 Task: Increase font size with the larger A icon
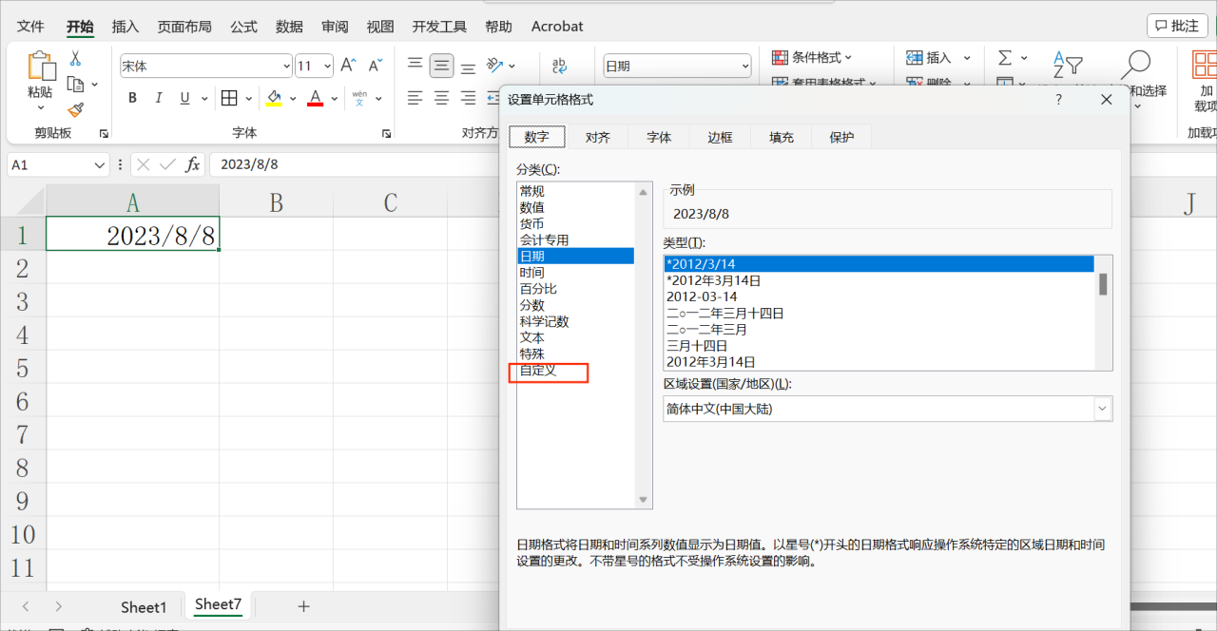(349, 66)
